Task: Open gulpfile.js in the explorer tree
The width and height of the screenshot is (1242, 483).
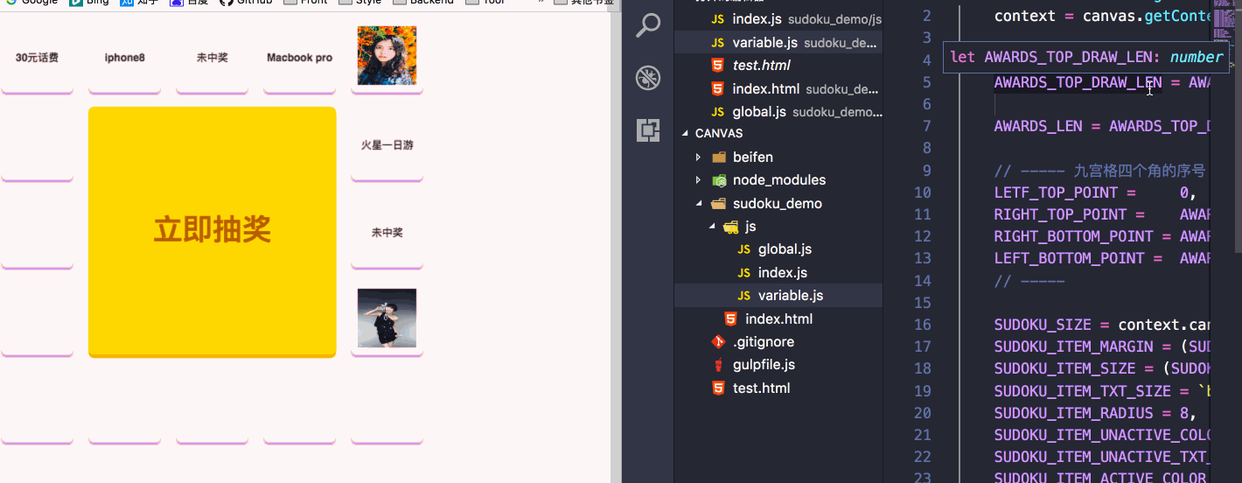Action: click(778, 364)
